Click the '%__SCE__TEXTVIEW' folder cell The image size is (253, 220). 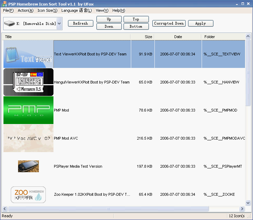[222, 54]
